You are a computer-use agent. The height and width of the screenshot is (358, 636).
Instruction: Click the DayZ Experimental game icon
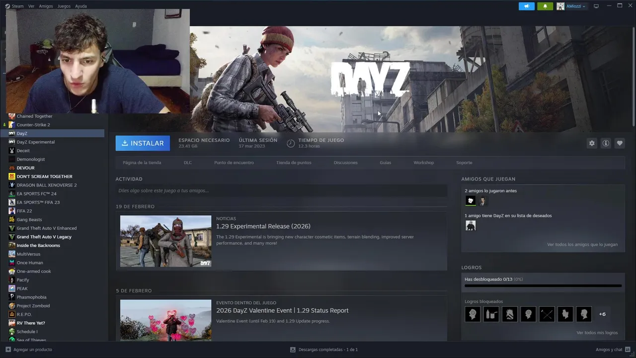pyautogui.click(x=12, y=142)
